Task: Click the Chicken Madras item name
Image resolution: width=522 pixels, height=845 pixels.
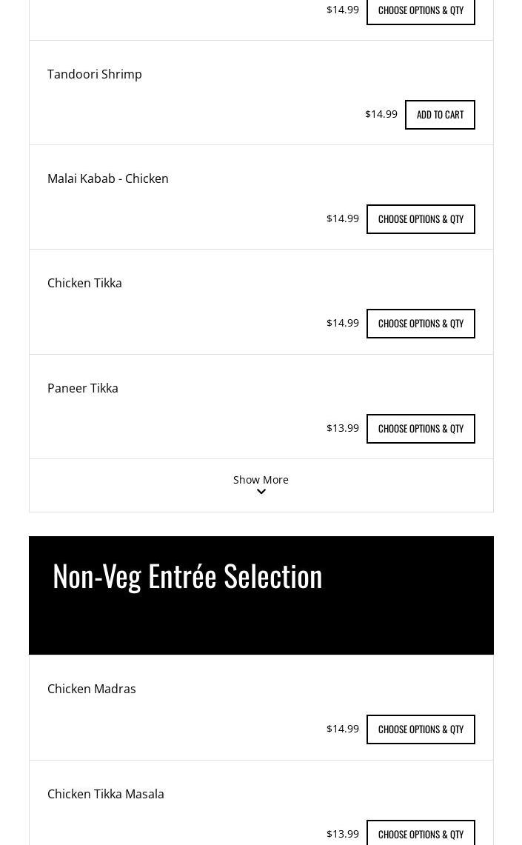Action: [x=92, y=689]
